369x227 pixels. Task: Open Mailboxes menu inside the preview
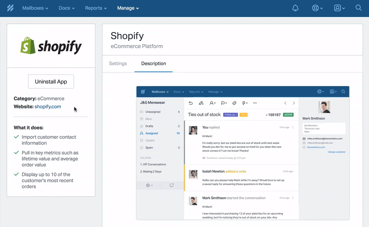tap(160, 92)
